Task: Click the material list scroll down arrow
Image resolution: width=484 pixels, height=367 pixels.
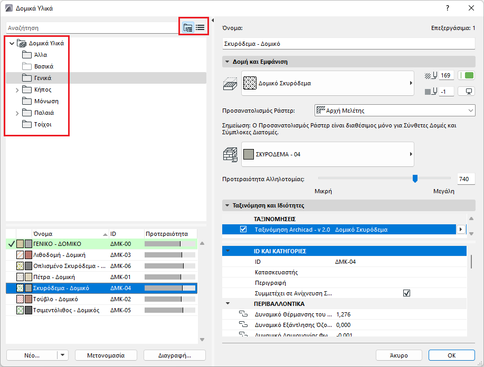Action: (202, 340)
